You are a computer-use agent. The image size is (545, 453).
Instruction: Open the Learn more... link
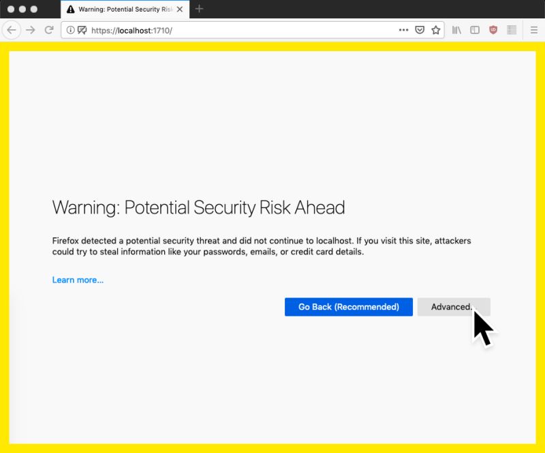78,280
